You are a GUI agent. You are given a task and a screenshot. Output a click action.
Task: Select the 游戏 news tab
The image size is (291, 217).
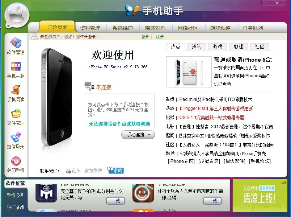click(218, 46)
